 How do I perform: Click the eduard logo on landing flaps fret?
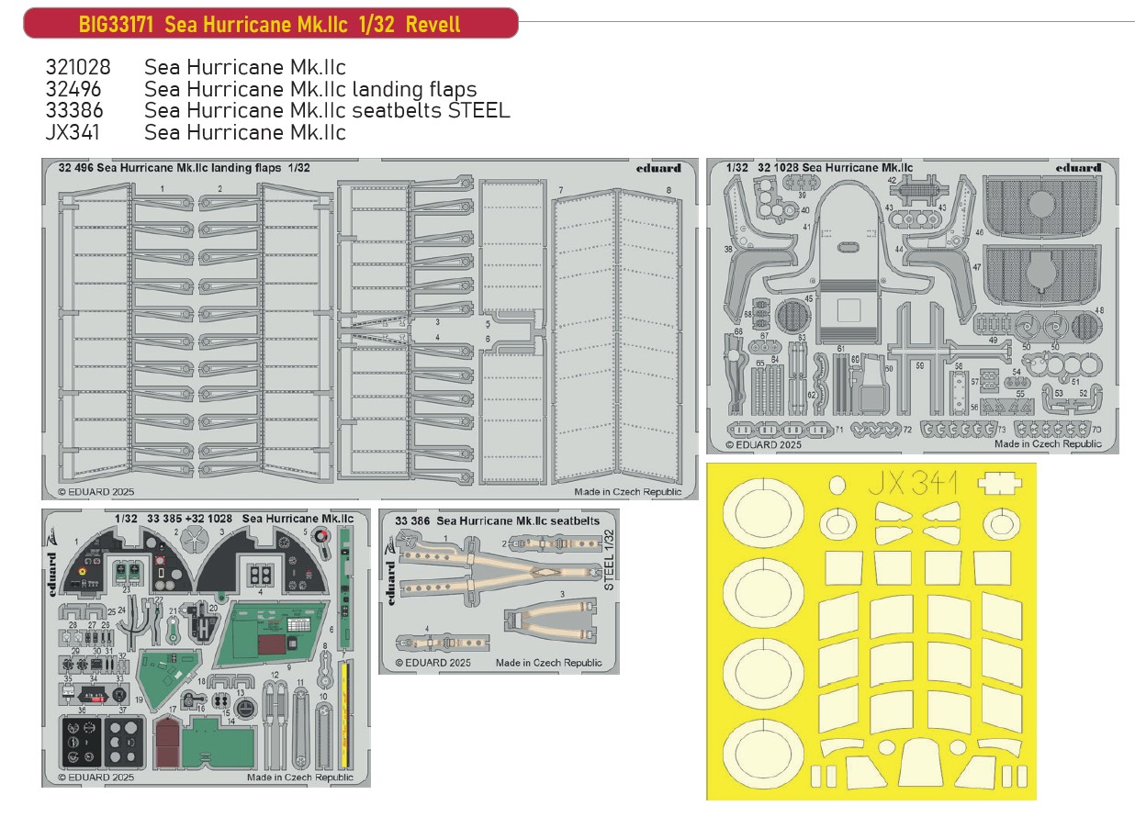pos(657,168)
